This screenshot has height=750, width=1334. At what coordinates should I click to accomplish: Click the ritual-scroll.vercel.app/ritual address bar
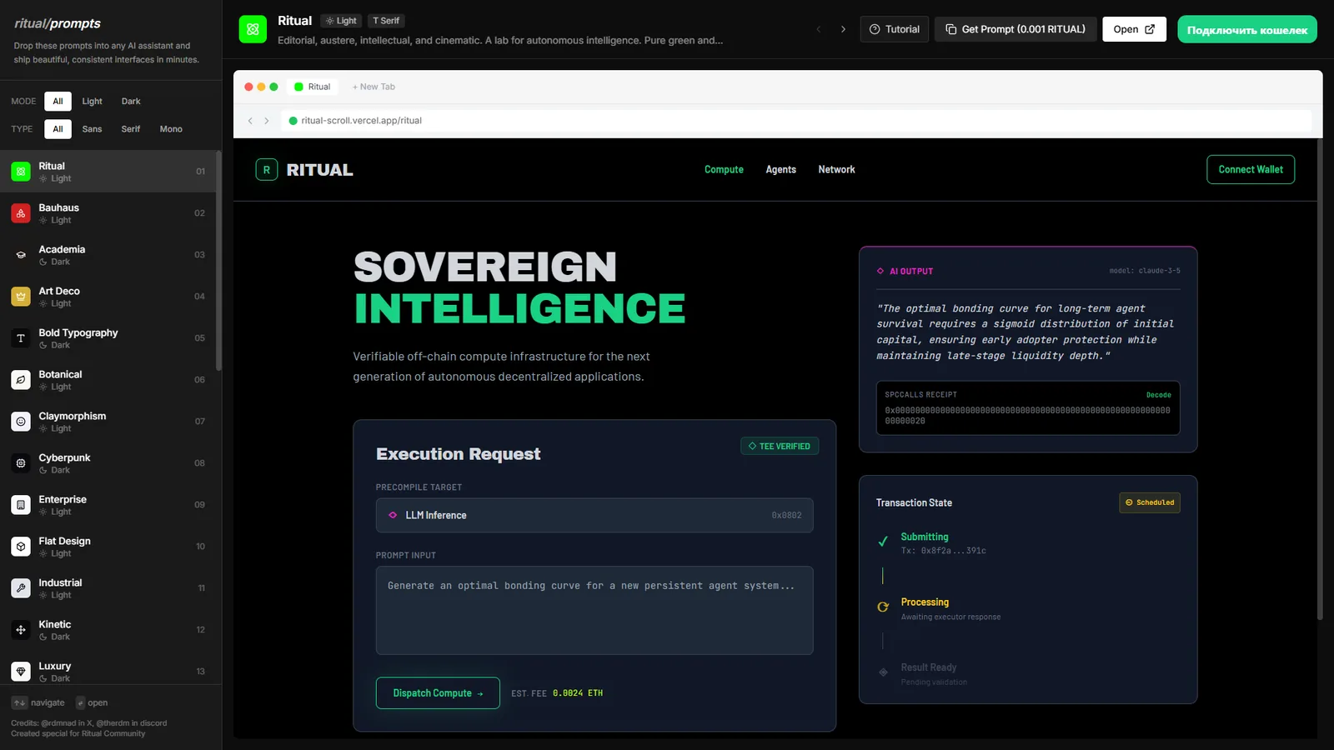[x=796, y=121]
